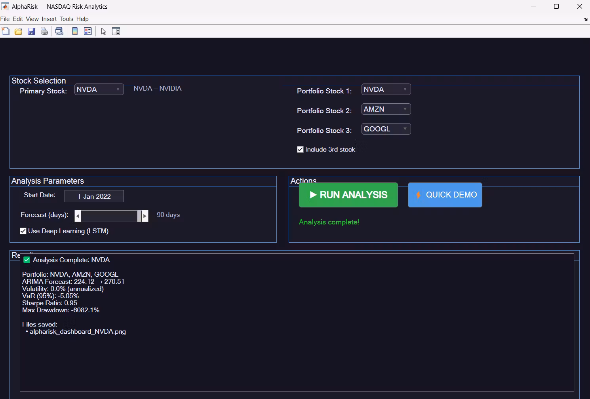Click the "Start Date:" label
590x399 pixels.
tap(40, 195)
